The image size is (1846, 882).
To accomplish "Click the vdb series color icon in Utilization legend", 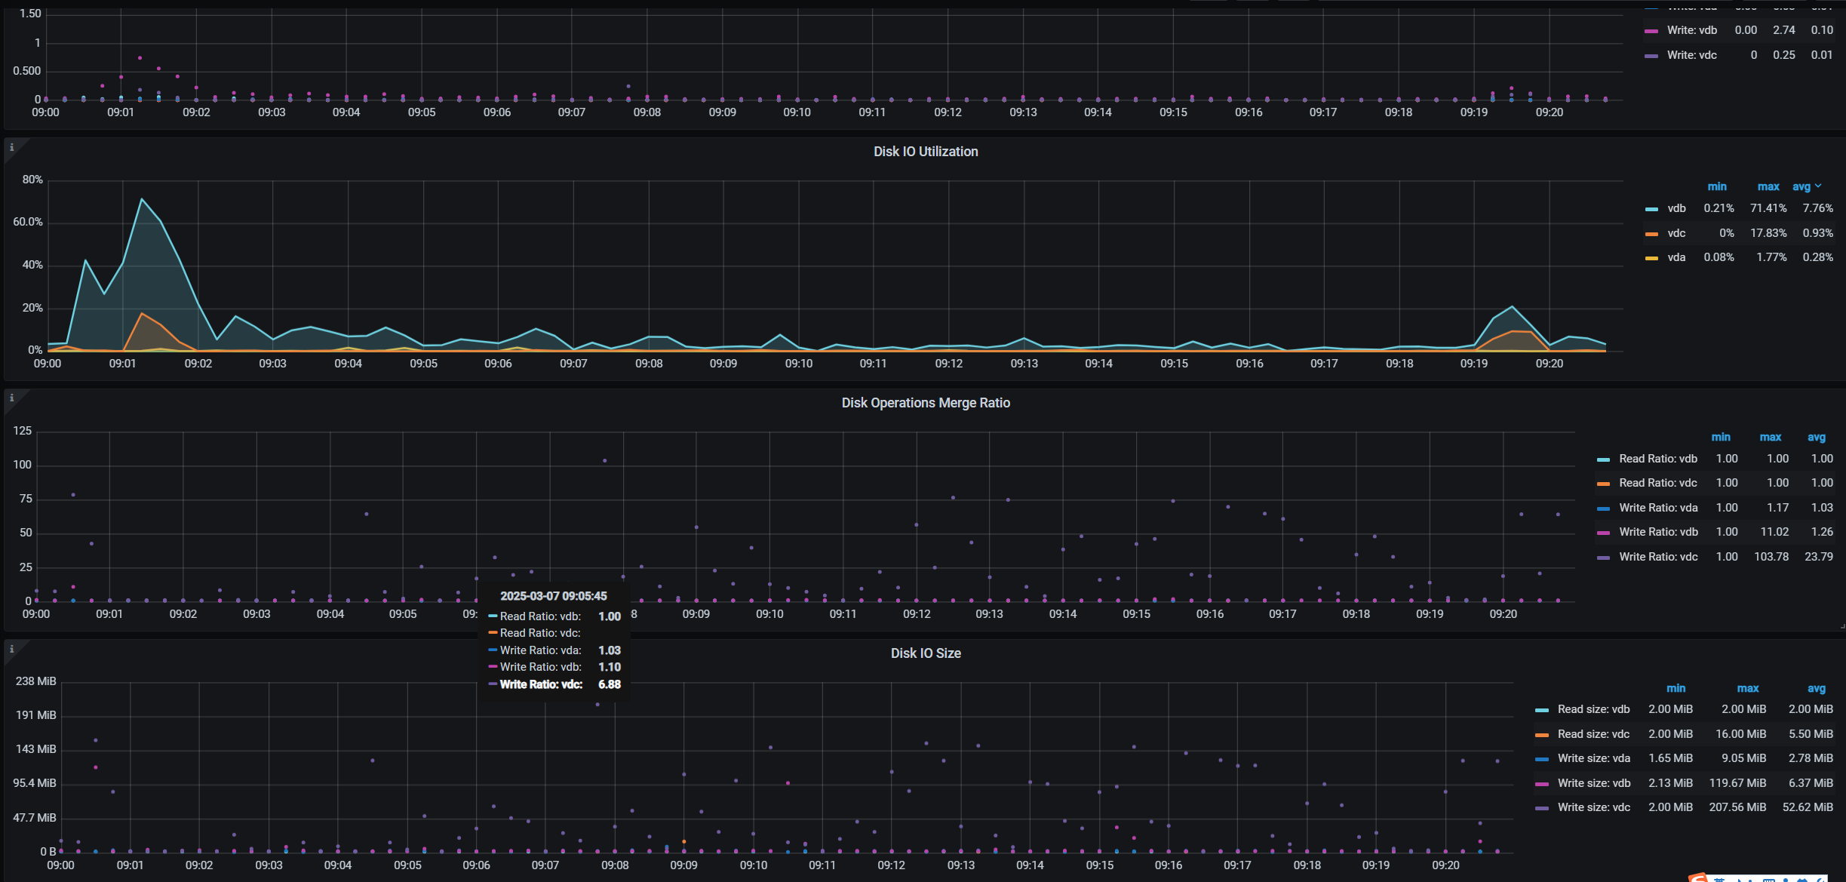I will pos(1651,209).
